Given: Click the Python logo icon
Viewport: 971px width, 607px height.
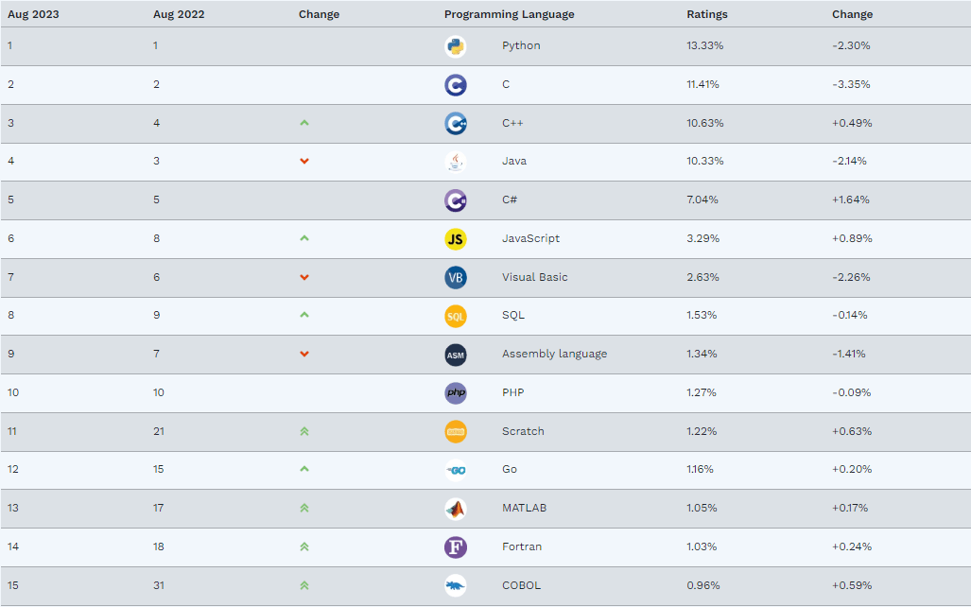Looking at the screenshot, I should pyautogui.click(x=456, y=46).
